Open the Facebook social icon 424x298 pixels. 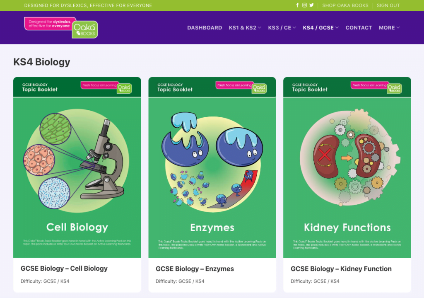click(297, 5)
